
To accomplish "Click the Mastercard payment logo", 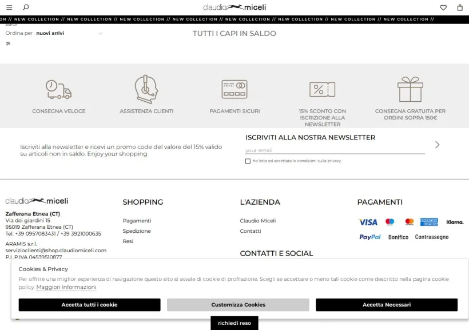I will pos(410,222).
